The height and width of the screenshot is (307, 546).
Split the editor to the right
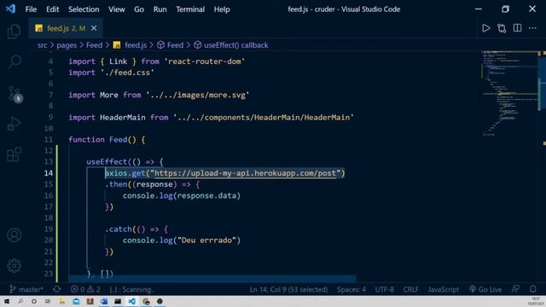click(517, 28)
